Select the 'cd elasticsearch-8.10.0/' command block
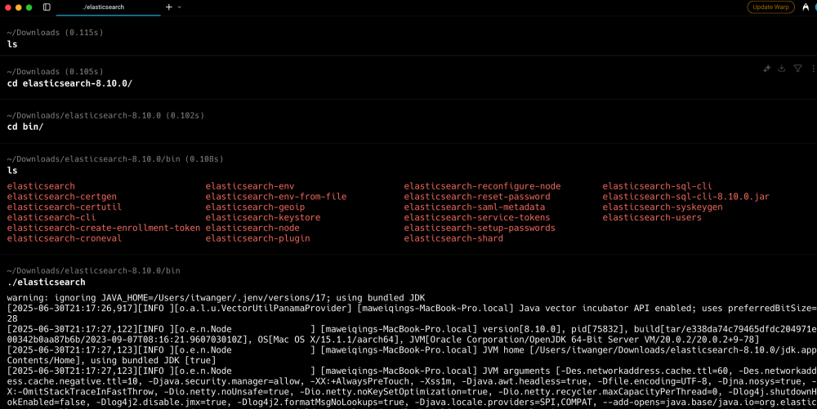 click(69, 83)
